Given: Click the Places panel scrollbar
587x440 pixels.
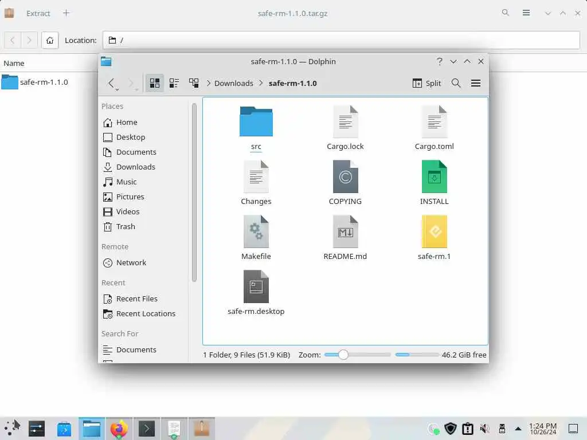Looking at the screenshot, I should click(x=194, y=192).
